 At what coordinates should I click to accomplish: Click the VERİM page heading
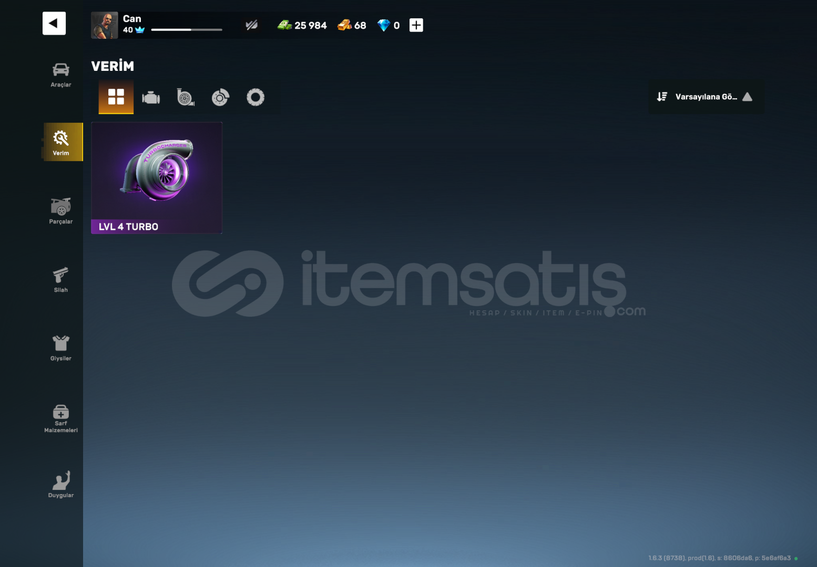pos(113,66)
